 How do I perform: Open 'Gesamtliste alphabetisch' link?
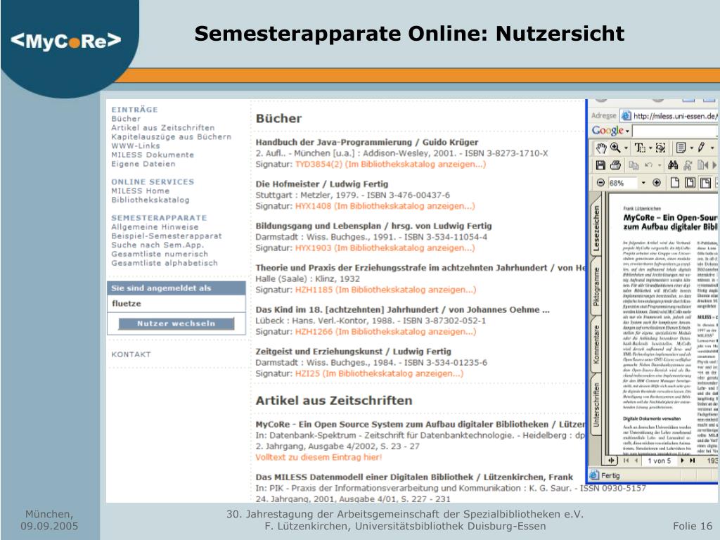164,263
